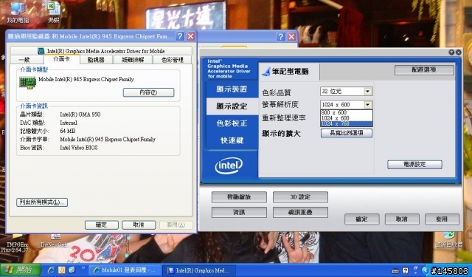Click the third quick launch icon
The height and width of the screenshot is (277, 472).
pos(72,270)
